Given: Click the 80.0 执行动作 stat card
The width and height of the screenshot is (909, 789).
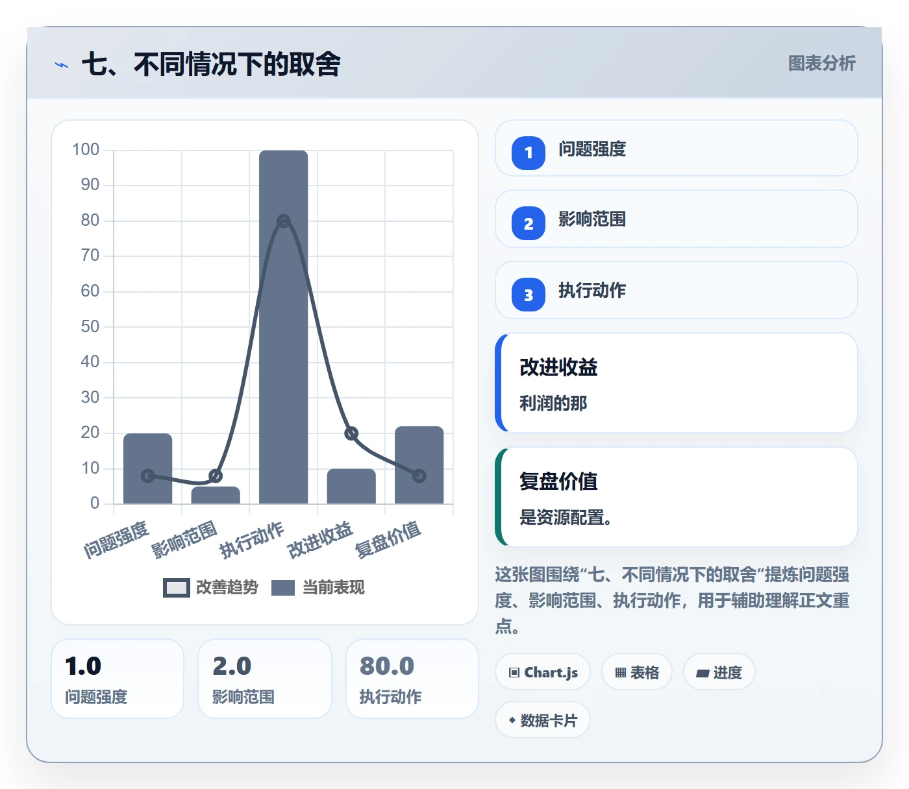Looking at the screenshot, I should pyautogui.click(x=412, y=679).
